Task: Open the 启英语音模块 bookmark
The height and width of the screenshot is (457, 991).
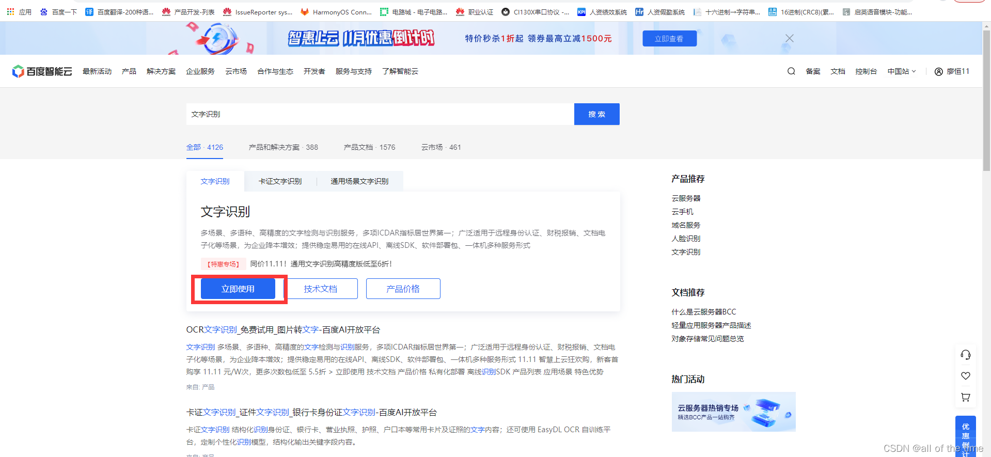Action: tap(877, 12)
